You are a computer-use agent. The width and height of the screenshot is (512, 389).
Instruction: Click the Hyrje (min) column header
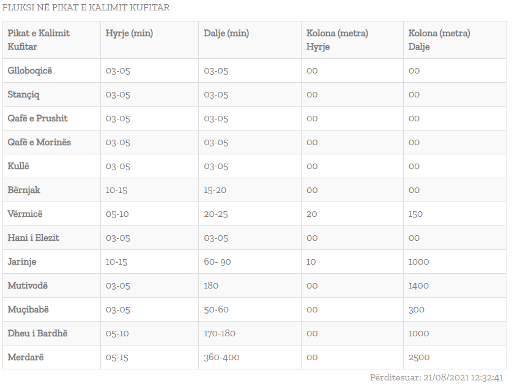(x=129, y=33)
